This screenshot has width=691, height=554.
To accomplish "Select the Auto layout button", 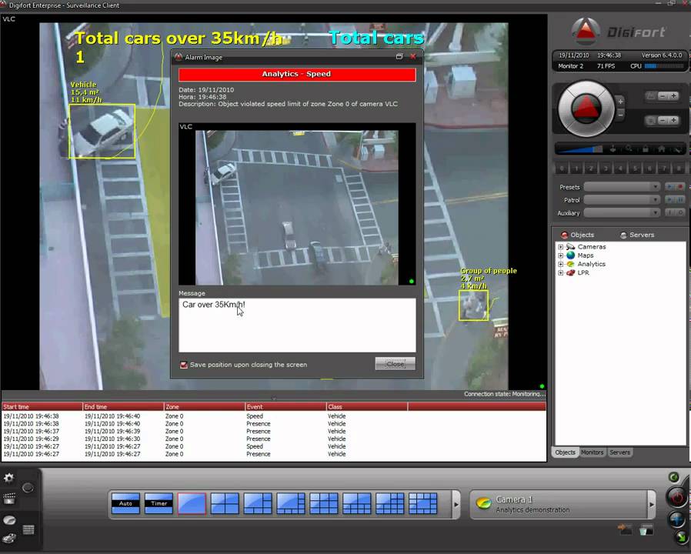I will (125, 503).
